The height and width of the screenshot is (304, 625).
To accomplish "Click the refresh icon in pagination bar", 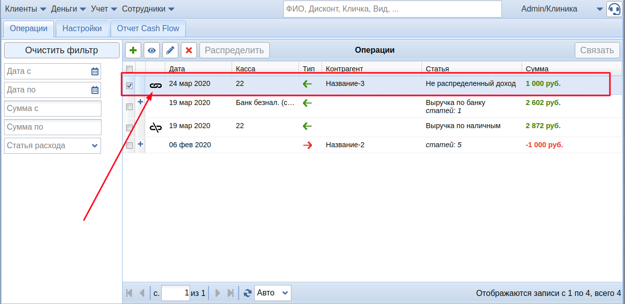I will point(247,293).
